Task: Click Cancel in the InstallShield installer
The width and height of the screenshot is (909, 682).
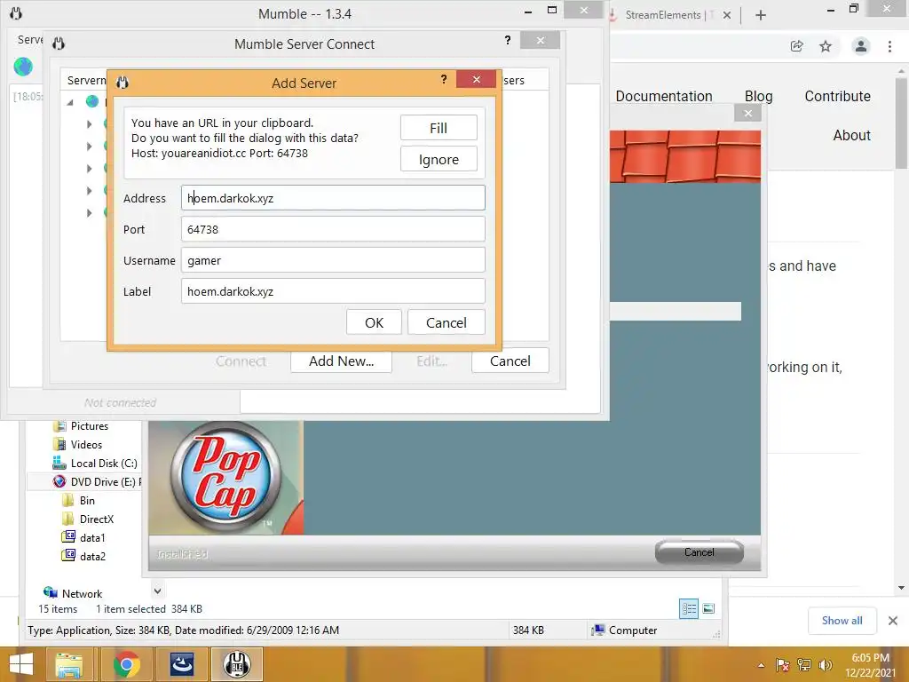Action: 700,552
